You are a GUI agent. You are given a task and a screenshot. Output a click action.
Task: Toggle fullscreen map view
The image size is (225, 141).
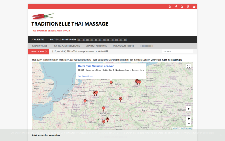pos(189,66)
